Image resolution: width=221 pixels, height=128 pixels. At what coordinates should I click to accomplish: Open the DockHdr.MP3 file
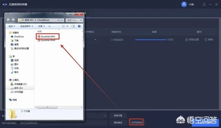point(48,36)
